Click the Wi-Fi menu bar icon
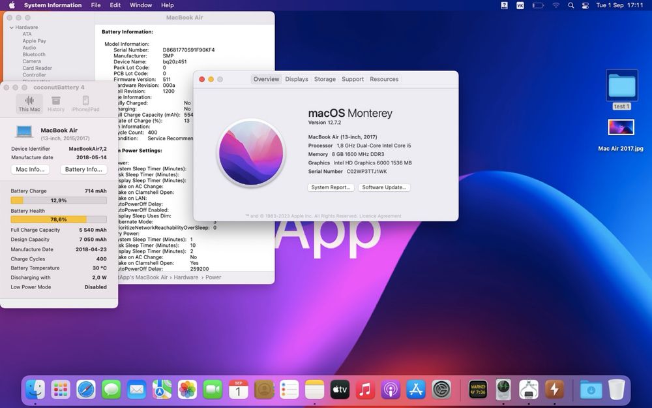 [x=556, y=5]
